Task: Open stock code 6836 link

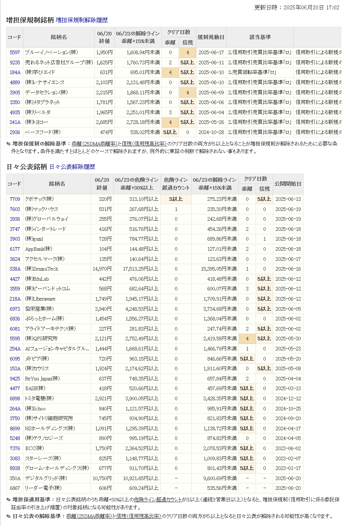Action: click(15, 319)
